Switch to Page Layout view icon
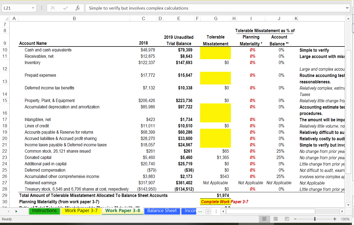The image size is (354, 225). coord(276,219)
